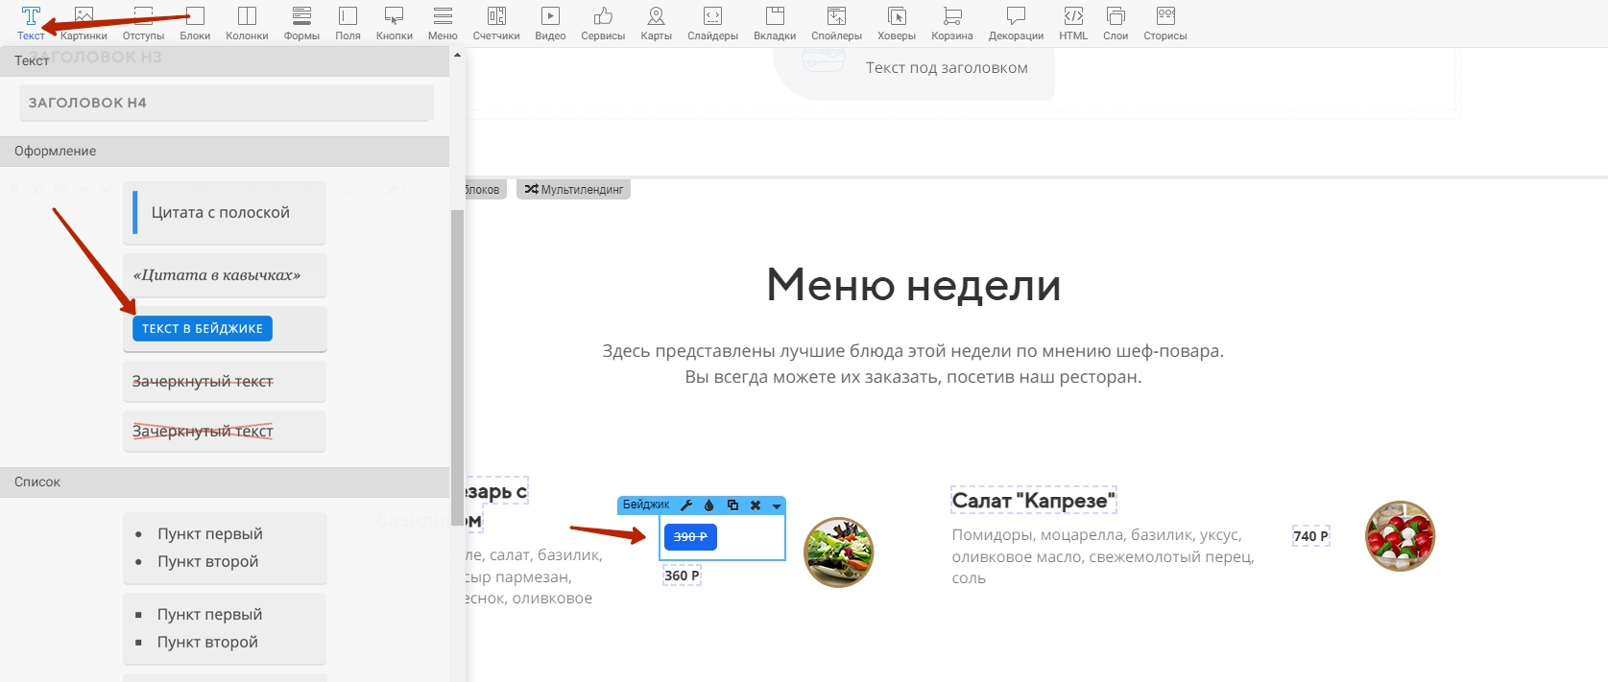Viewport: 1608px width, 682px height.
Task: Open the Слои layers category
Action: click(x=1116, y=24)
